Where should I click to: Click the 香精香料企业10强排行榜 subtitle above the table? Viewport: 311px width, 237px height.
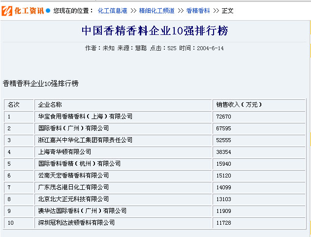40,84
